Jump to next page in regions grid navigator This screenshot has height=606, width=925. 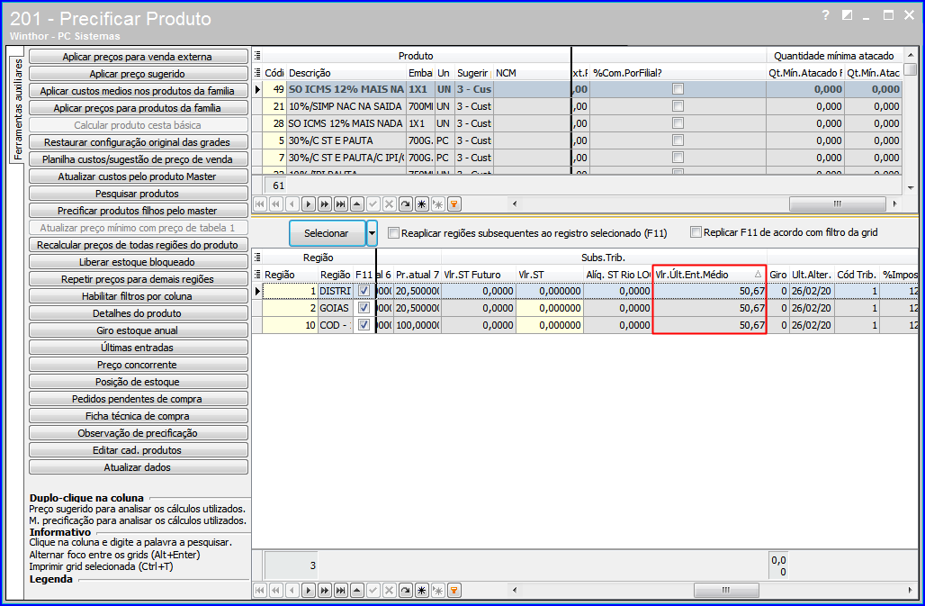pos(325,590)
